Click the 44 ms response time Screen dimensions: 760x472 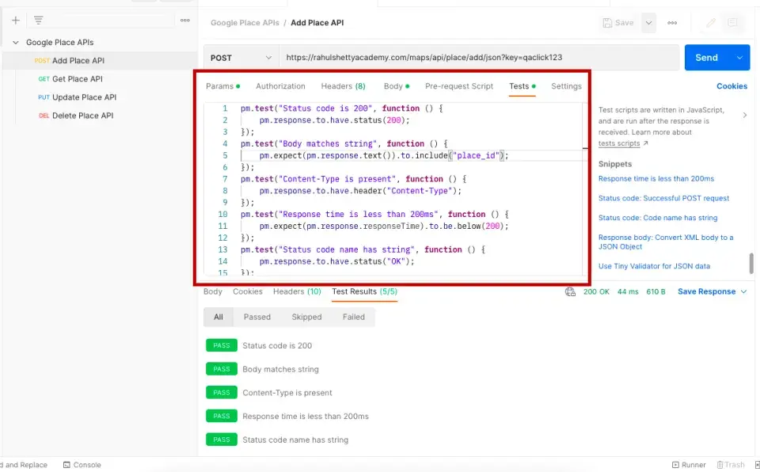[x=628, y=291]
